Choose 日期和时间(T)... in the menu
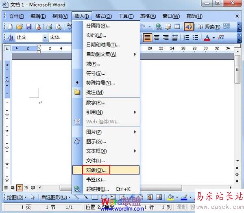 coord(106,45)
